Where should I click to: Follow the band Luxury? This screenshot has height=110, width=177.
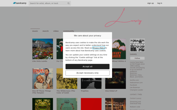click(x=137, y=58)
